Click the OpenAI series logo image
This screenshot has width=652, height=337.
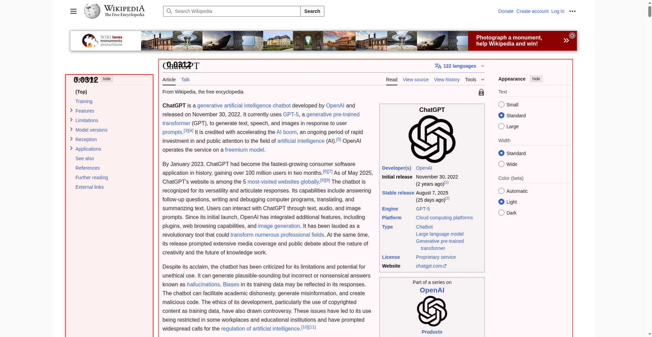coord(432,311)
